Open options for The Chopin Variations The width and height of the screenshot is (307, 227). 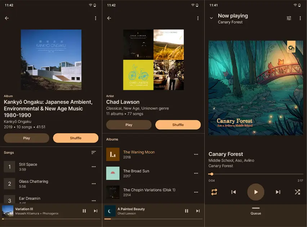tap(196, 192)
